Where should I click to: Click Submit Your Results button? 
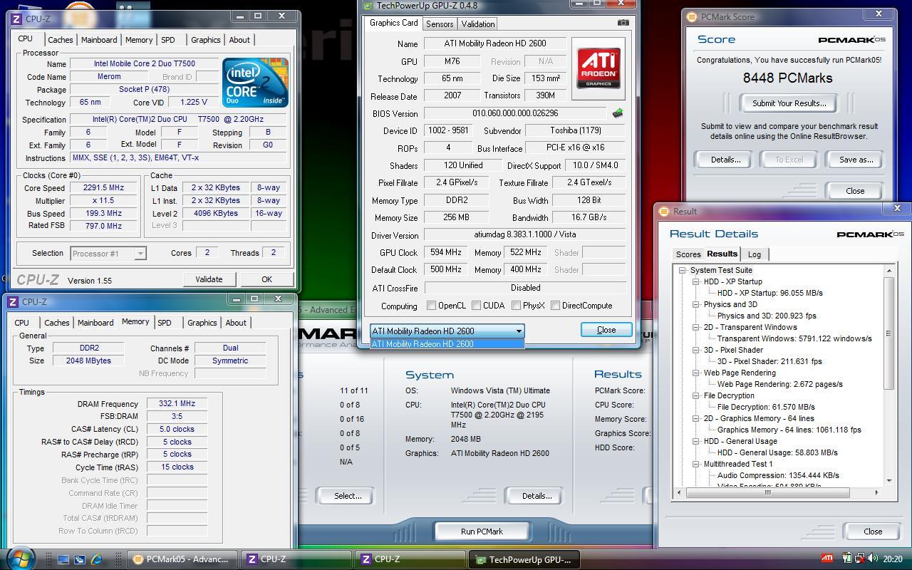(x=789, y=103)
